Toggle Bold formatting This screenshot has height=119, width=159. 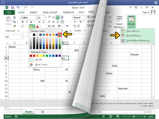[x=23, y=22]
